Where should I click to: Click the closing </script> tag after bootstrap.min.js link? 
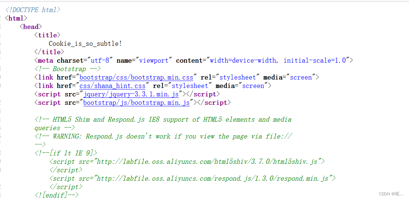[x=214, y=103]
